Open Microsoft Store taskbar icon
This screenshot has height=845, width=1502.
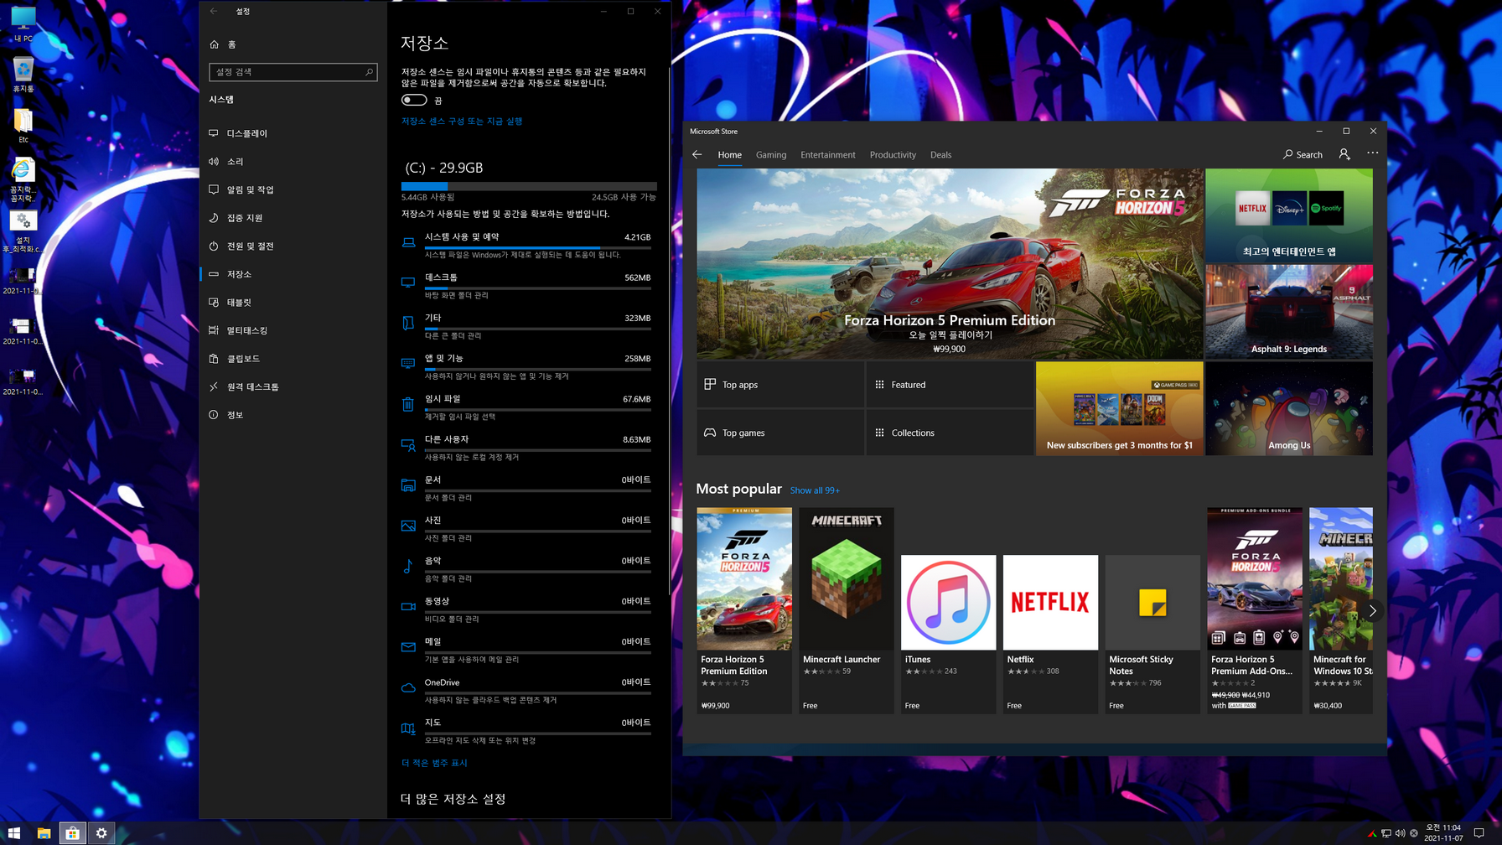(73, 833)
